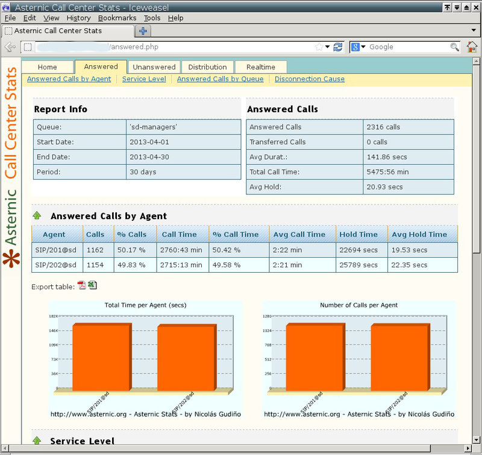The width and height of the screenshot is (482, 455).
Task: Open the Bookmarks menu
Action: tap(117, 18)
